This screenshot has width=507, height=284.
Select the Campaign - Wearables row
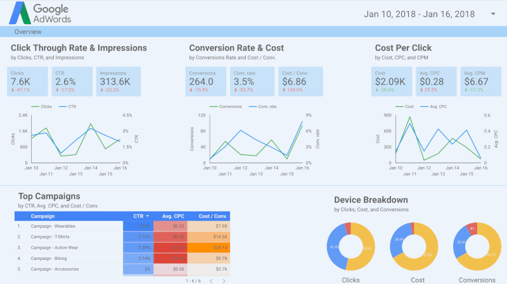click(x=70, y=226)
